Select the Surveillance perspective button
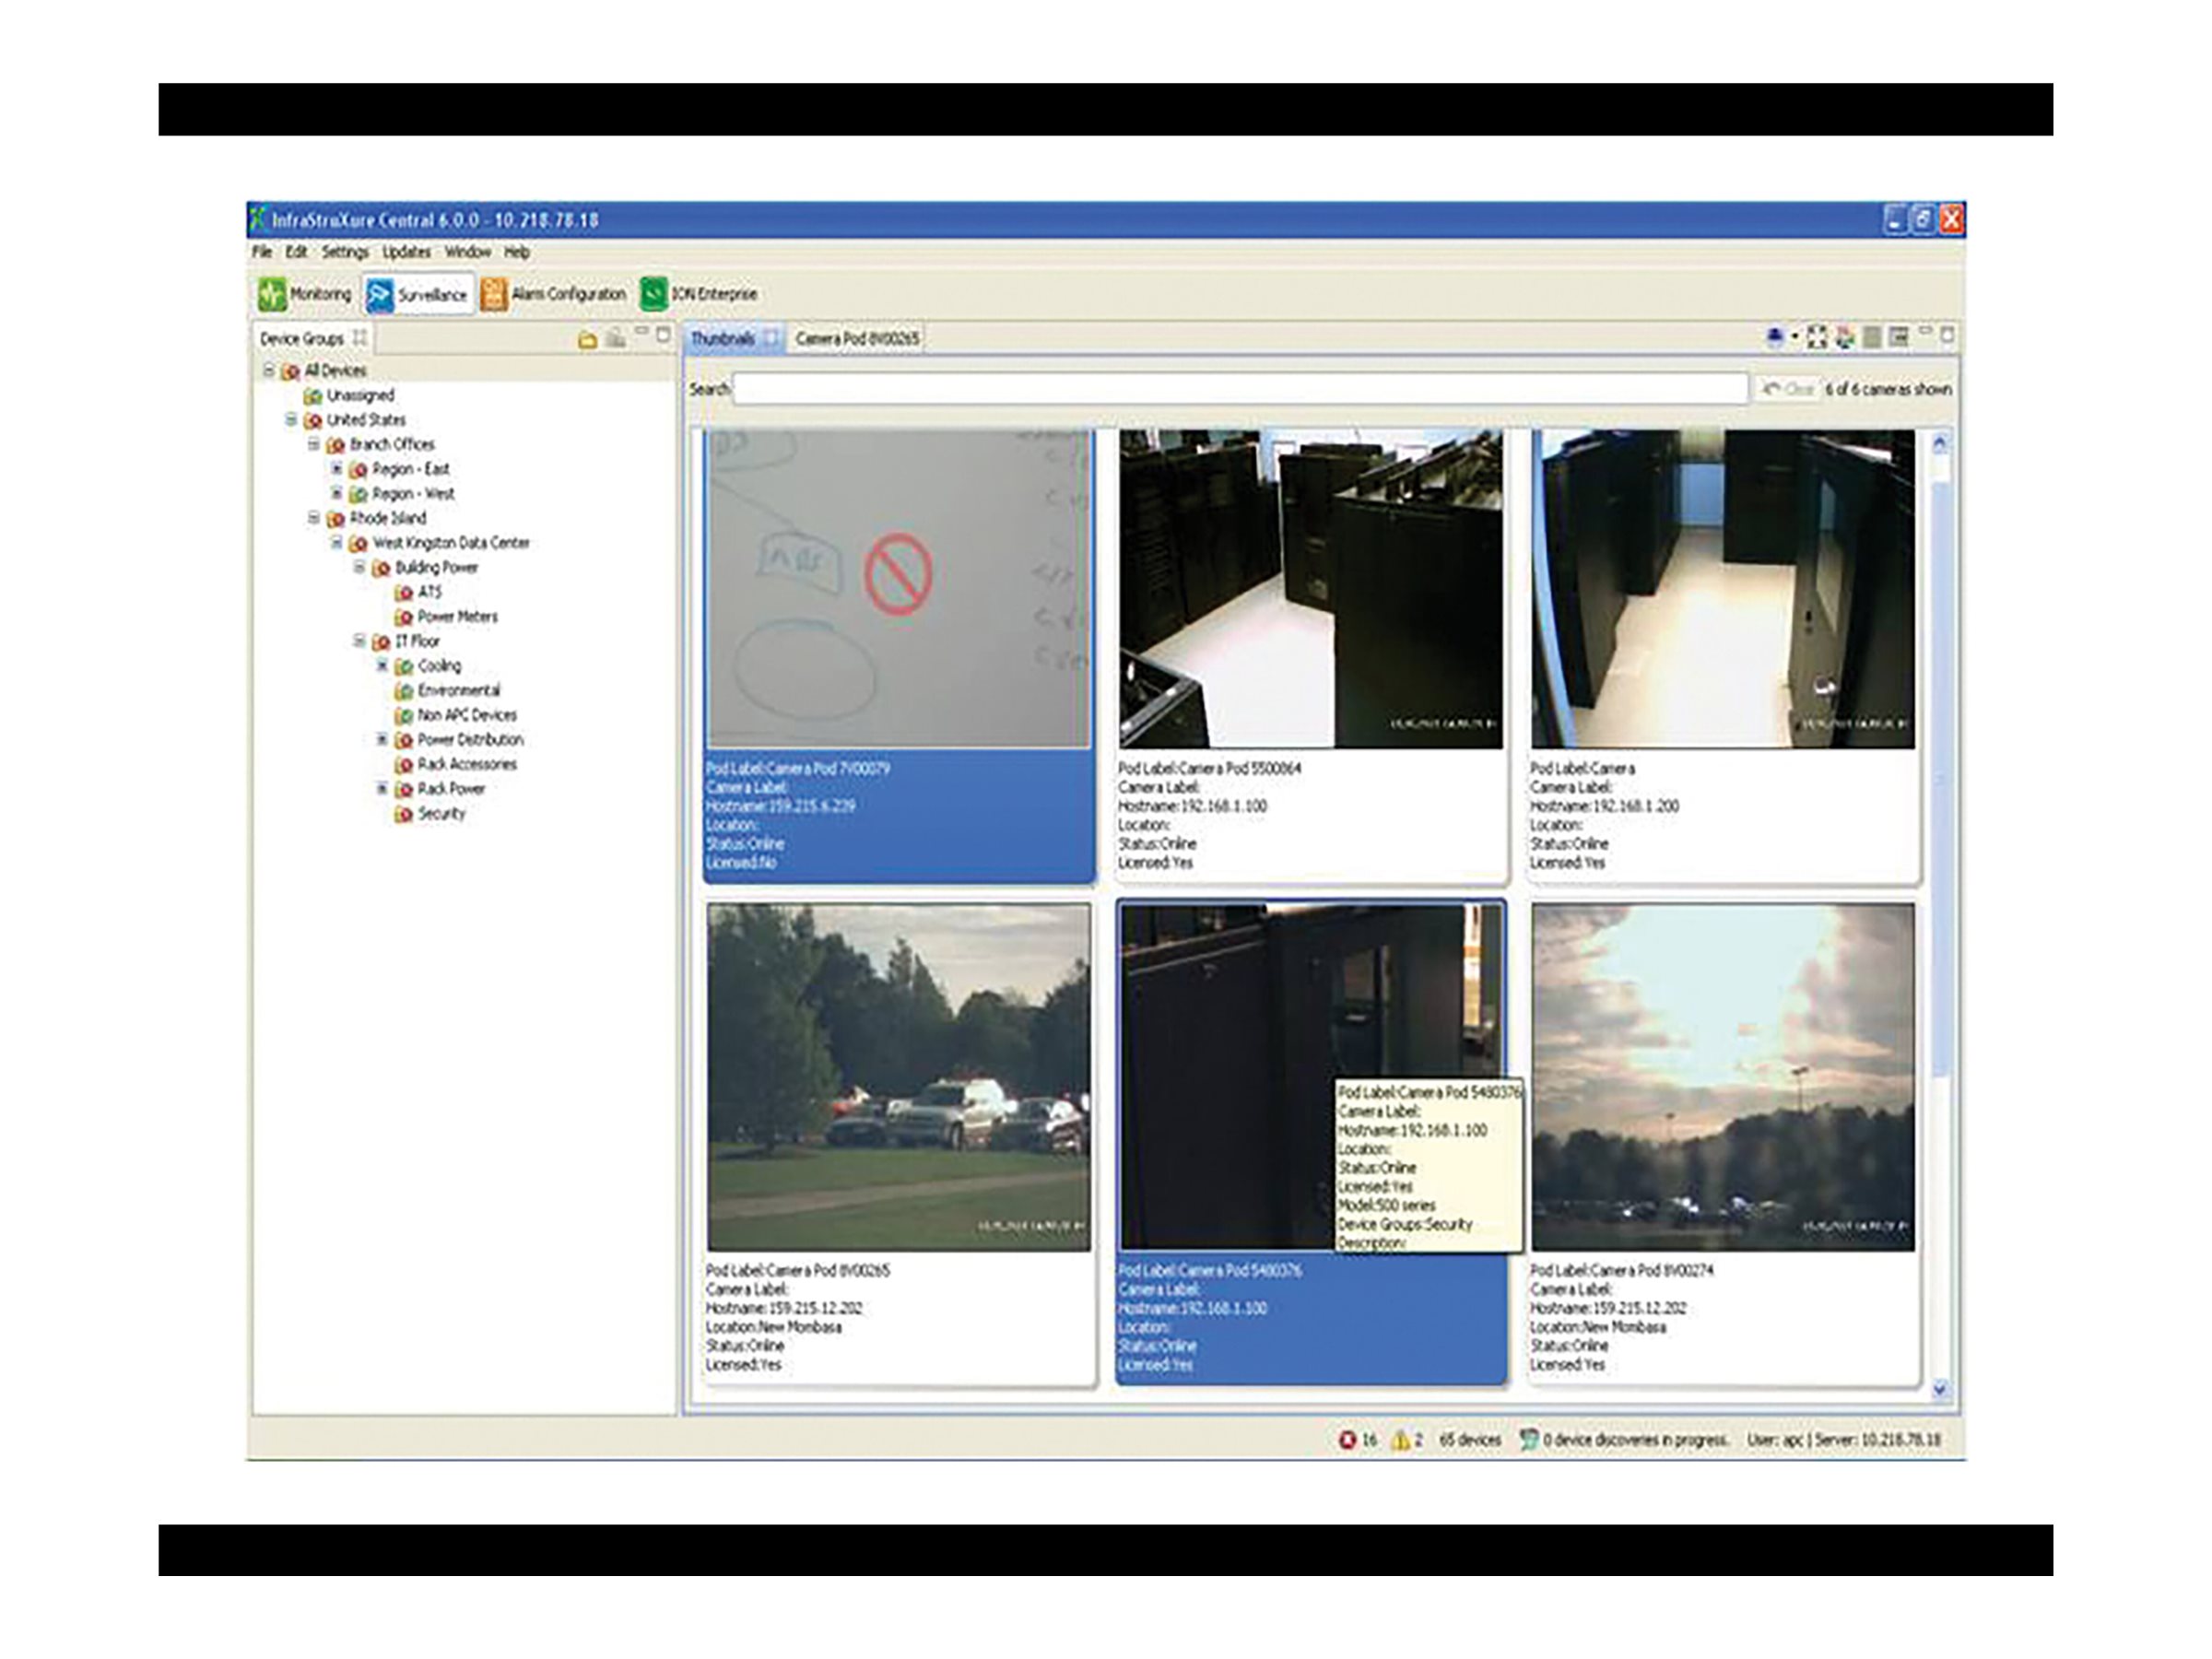 pyautogui.click(x=418, y=294)
